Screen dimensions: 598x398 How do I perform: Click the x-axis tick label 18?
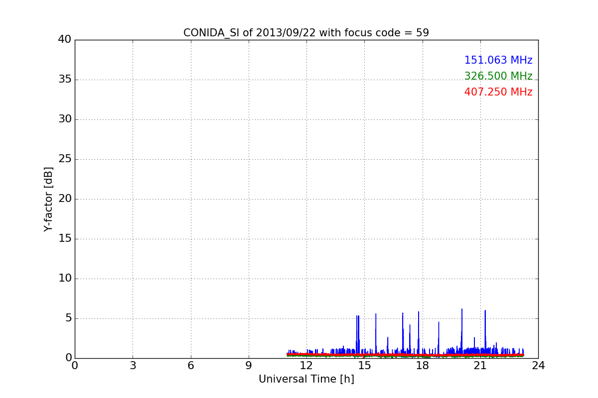422,366
